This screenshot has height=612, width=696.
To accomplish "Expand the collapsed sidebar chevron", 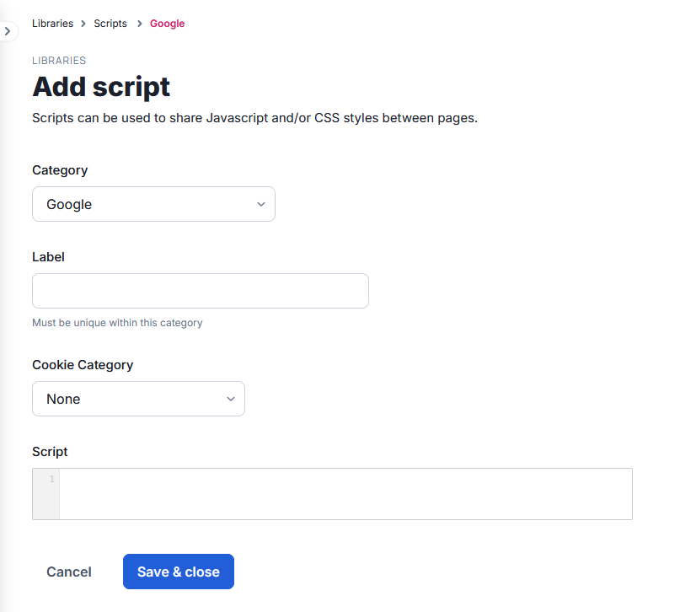I will (x=7, y=31).
